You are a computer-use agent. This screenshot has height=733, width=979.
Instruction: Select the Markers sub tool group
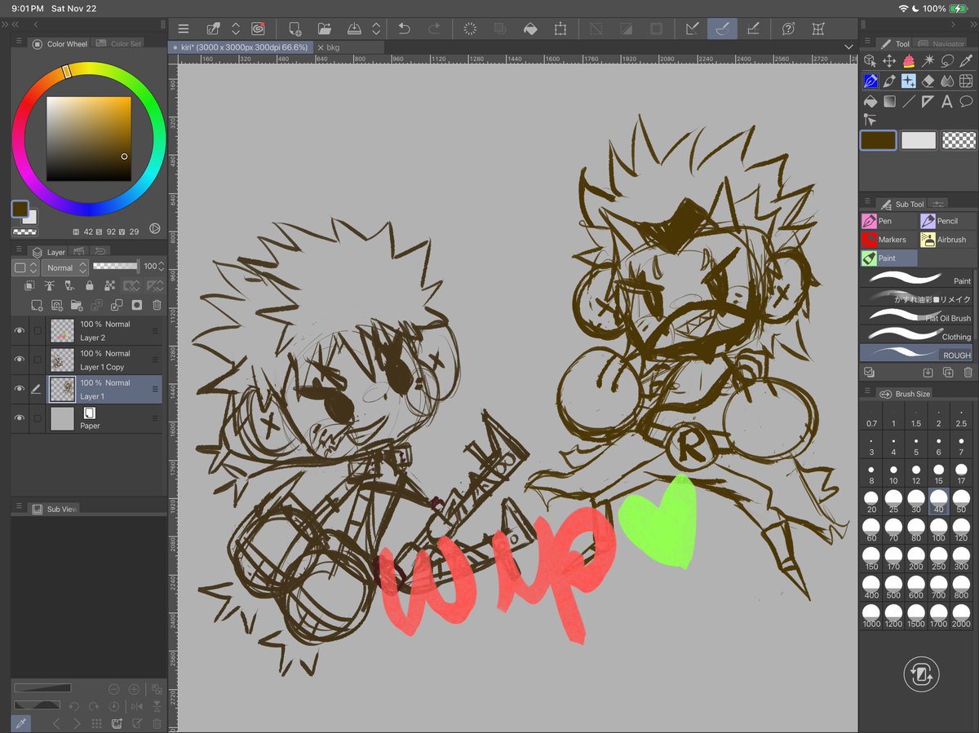(x=888, y=240)
